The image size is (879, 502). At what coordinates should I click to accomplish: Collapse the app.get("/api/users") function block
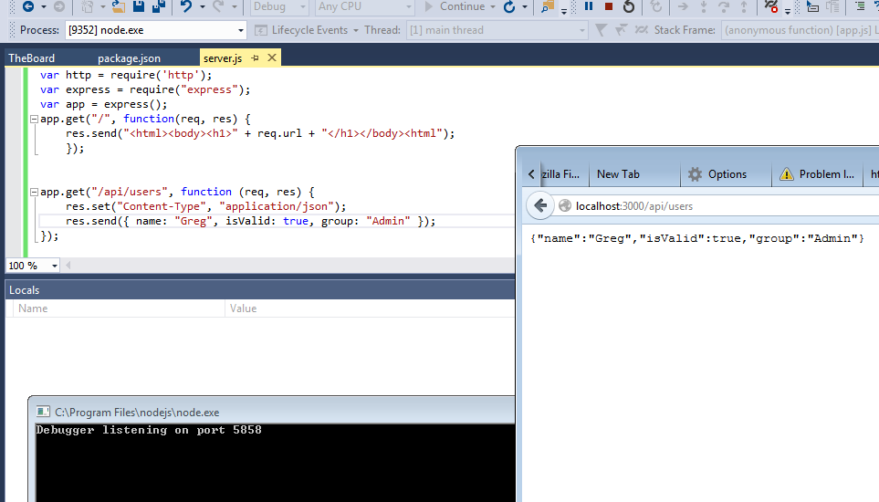34,192
